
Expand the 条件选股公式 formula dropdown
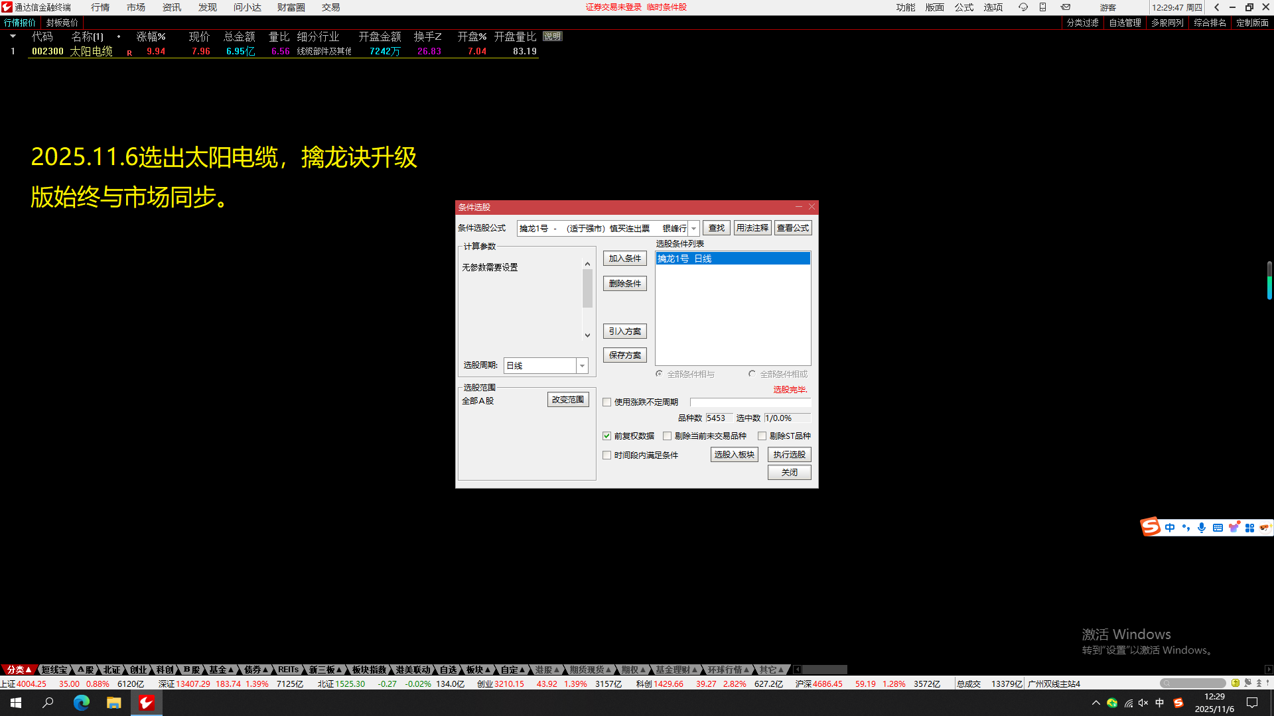tap(693, 228)
